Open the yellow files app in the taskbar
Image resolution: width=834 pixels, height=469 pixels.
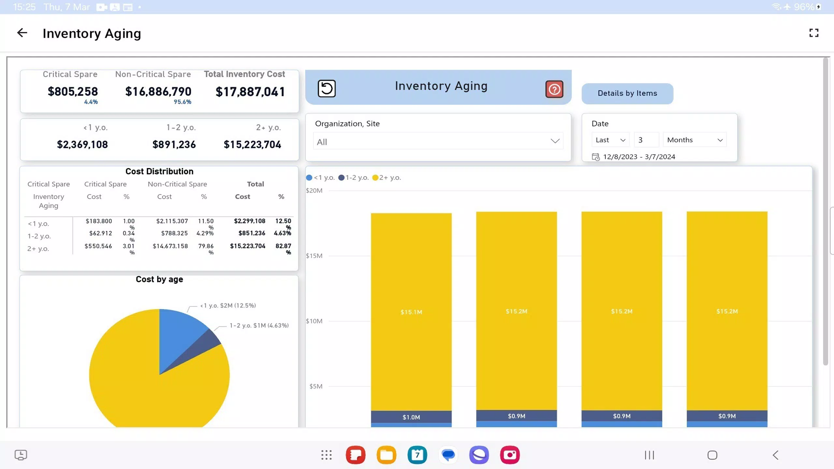point(386,455)
